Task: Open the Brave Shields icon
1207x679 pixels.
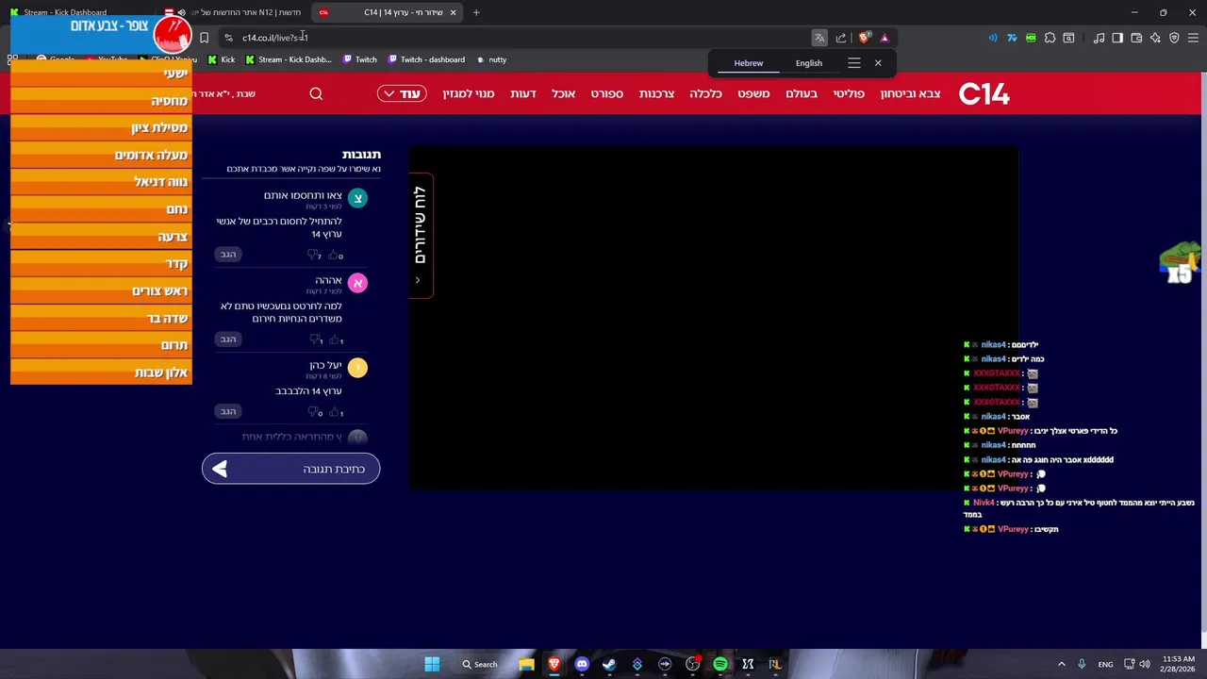Action: (864, 38)
